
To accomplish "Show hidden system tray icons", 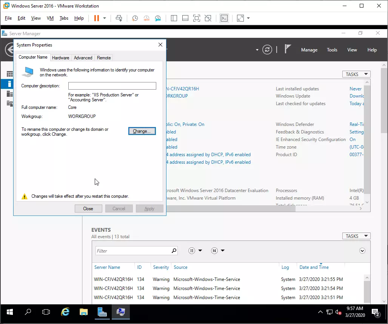I will coord(320,312).
